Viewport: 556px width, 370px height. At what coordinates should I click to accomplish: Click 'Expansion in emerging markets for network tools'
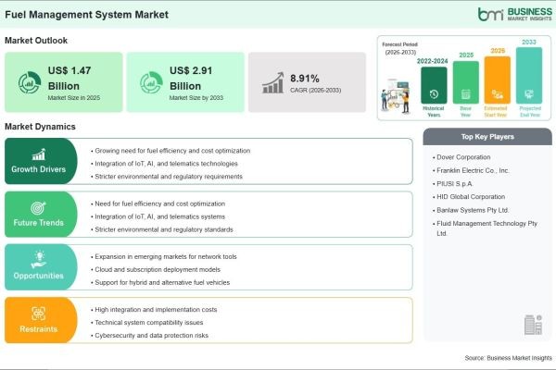(x=164, y=256)
